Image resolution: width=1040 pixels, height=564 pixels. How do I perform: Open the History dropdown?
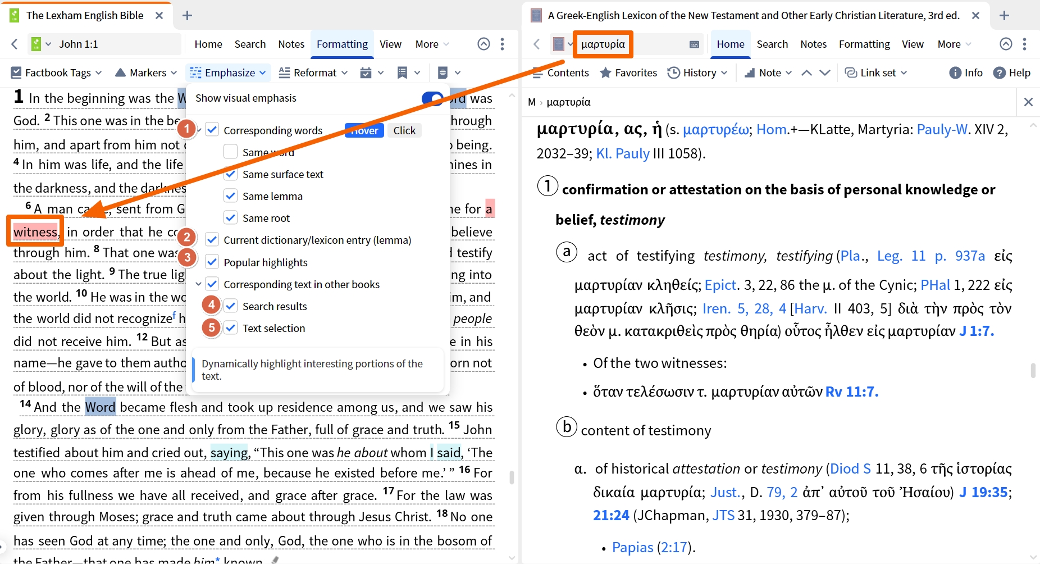[x=697, y=72]
